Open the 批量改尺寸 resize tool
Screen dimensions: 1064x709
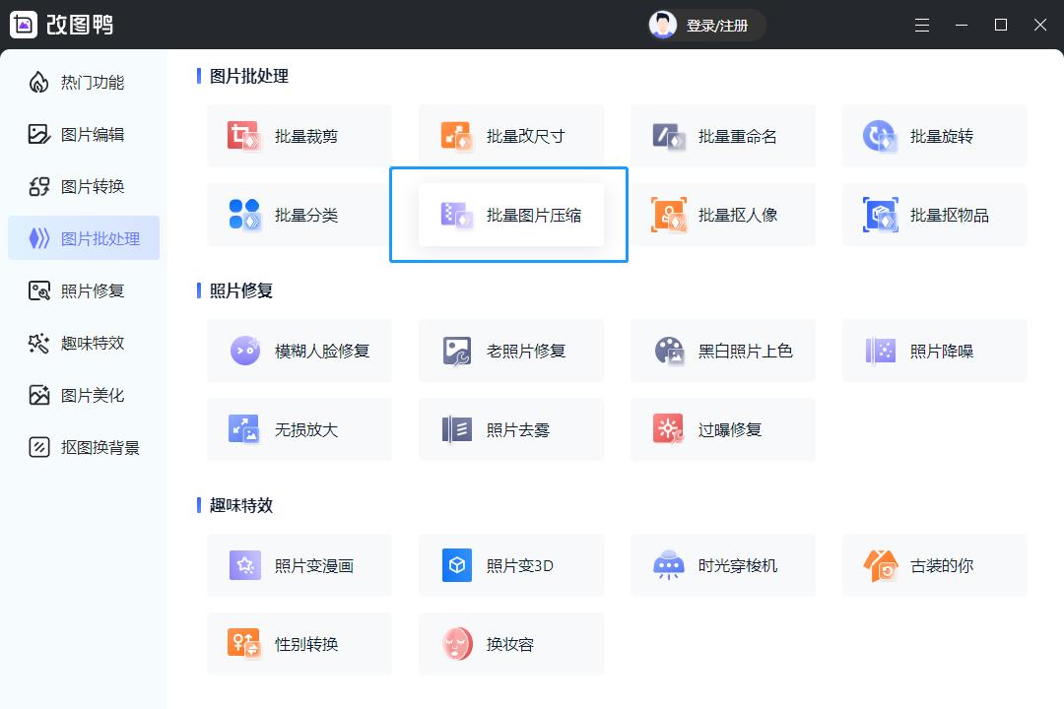[510, 136]
